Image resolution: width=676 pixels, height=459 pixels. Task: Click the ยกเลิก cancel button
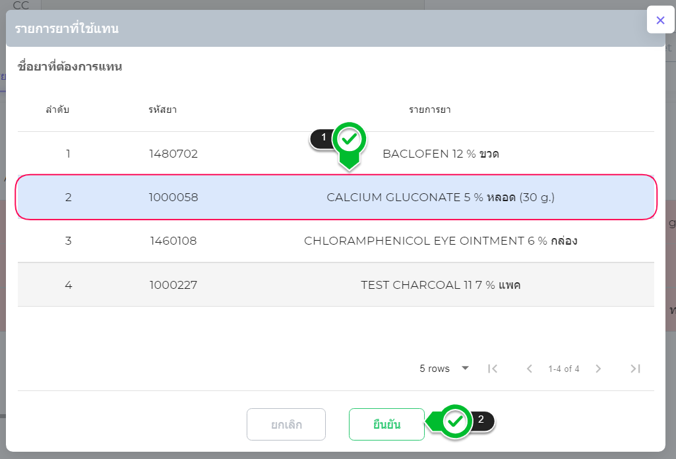pos(286,424)
